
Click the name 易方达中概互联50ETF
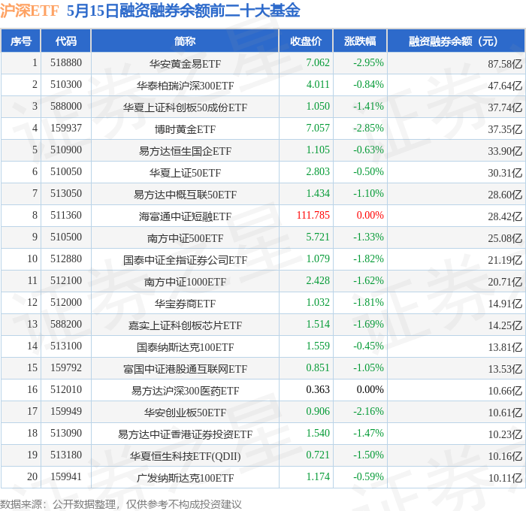(185, 195)
